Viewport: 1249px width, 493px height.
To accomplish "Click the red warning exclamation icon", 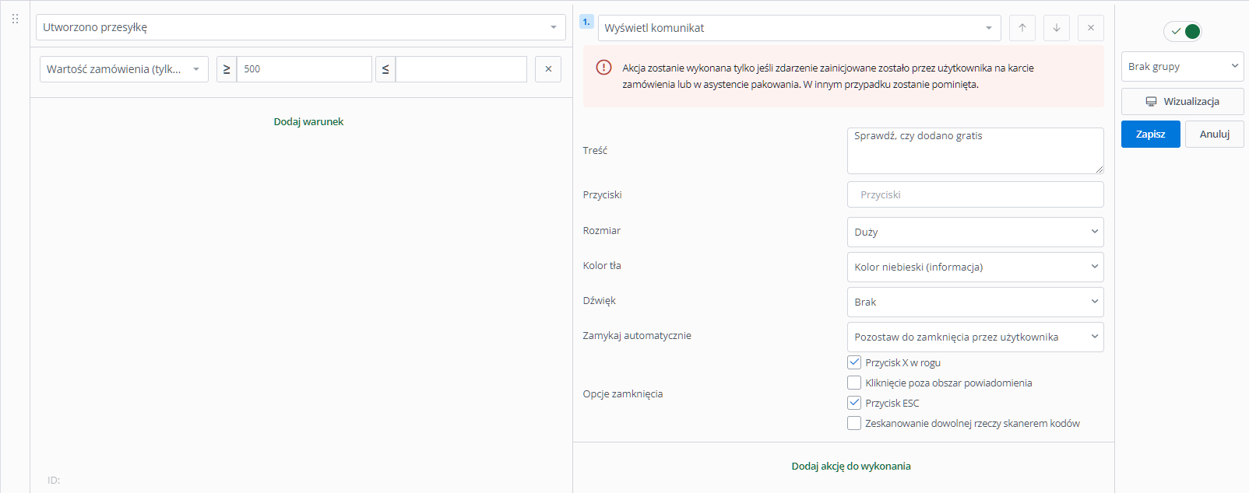I will [603, 68].
